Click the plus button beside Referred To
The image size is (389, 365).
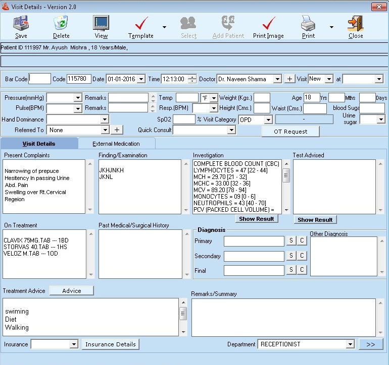point(117,130)
